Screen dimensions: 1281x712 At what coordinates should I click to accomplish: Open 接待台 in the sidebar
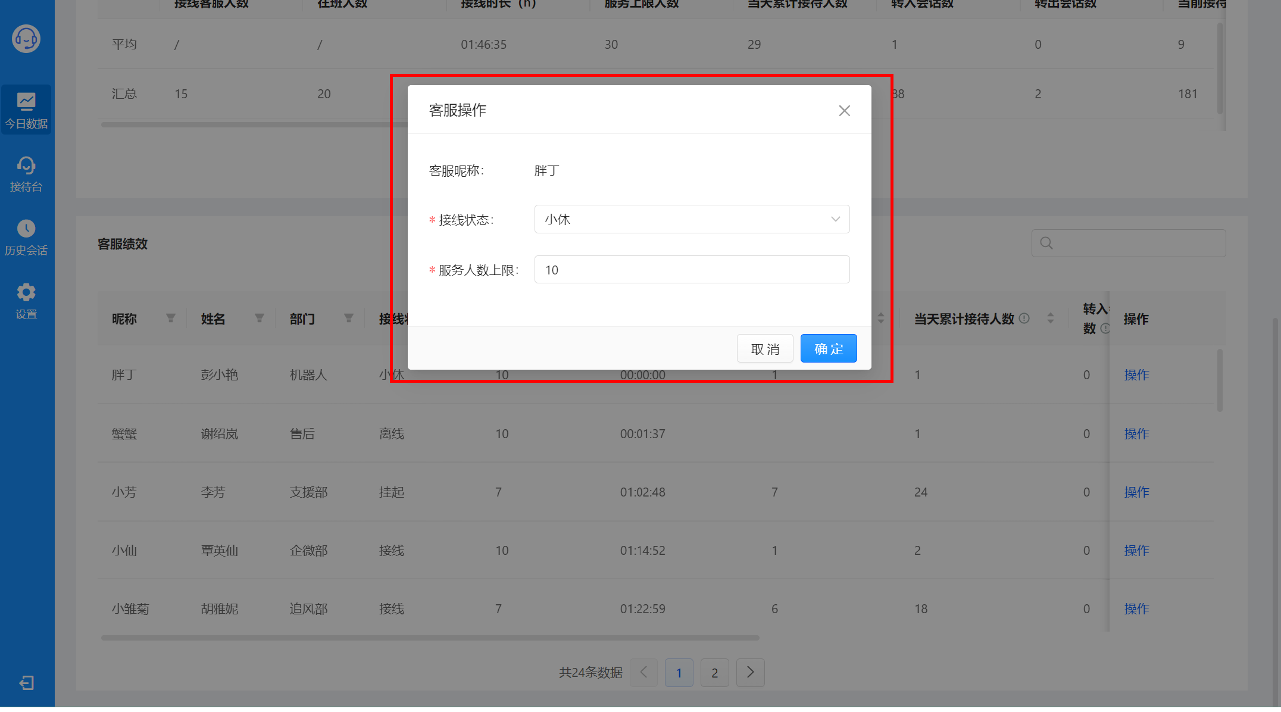pos(26,174)
